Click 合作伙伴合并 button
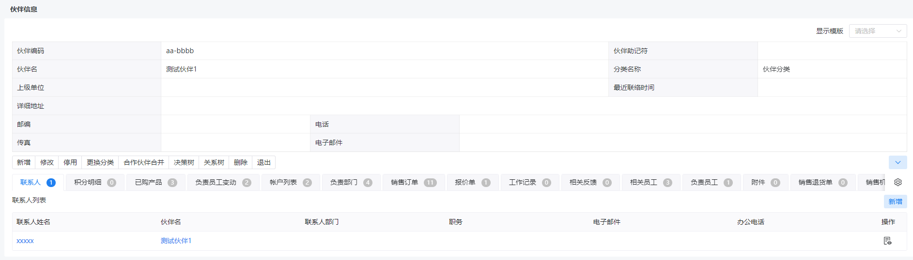The height and width of the screenshot is (260, 913). tap(144, 162)
